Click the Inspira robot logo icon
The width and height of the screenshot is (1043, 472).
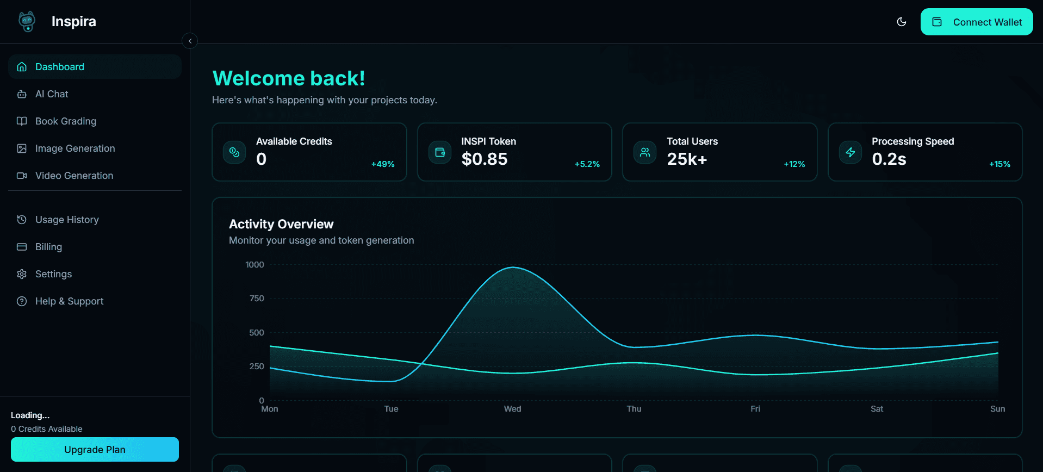[27, 22]
